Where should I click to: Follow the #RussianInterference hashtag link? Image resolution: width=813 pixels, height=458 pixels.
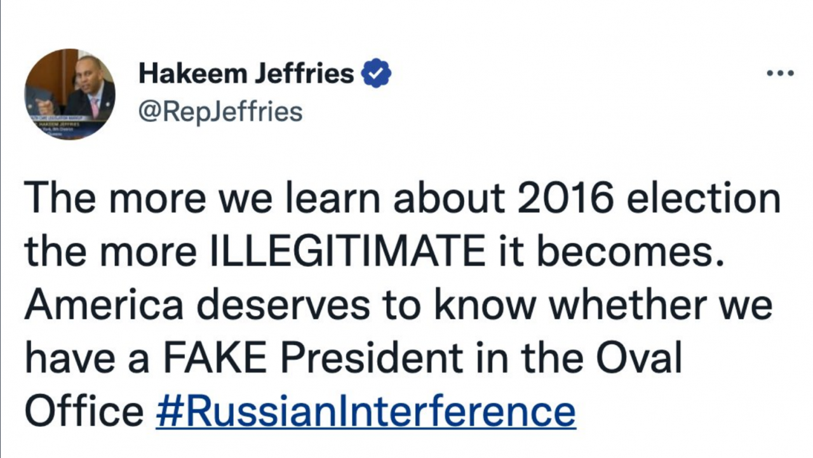click(x=365, y=411)
